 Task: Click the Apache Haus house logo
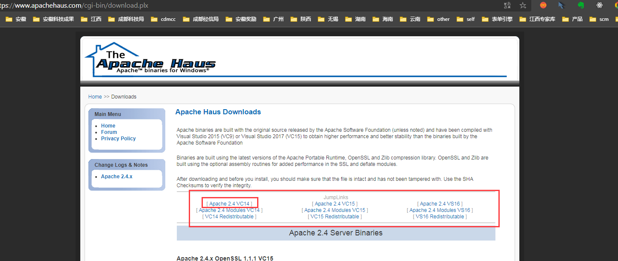click(150, 59)
